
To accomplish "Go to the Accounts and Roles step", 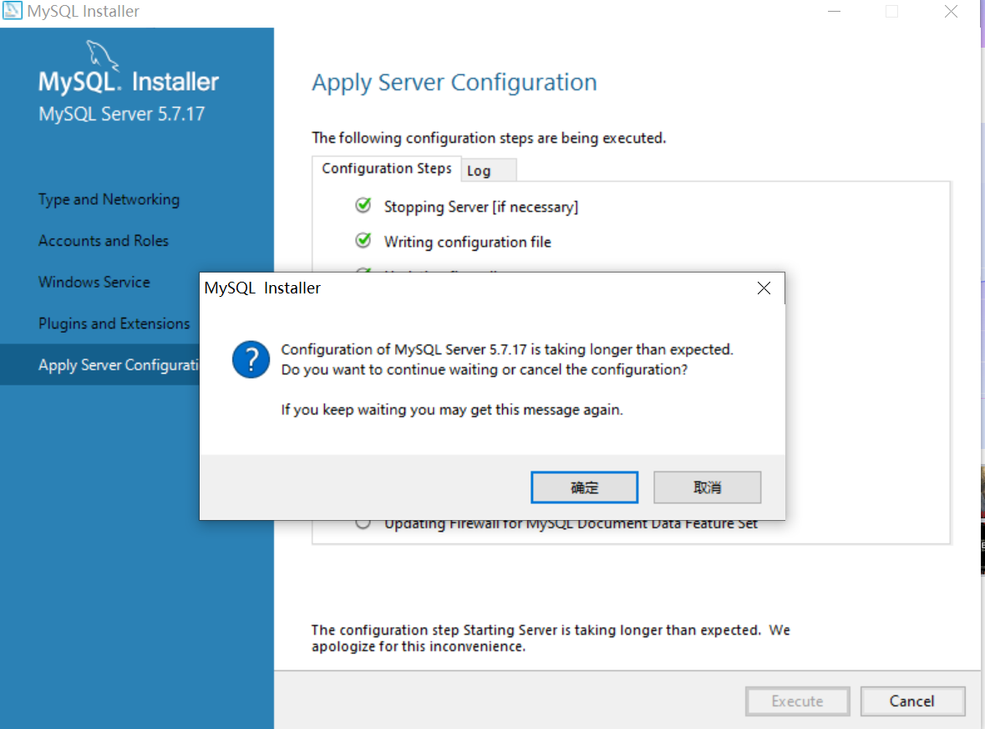I will 104,241.
